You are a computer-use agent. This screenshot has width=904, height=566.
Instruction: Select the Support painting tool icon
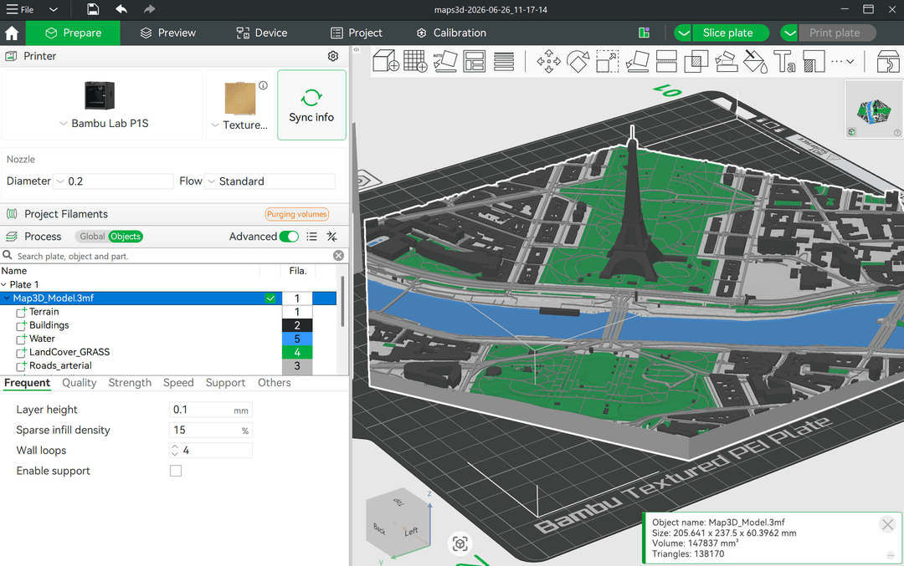click(x=726, y=61)
